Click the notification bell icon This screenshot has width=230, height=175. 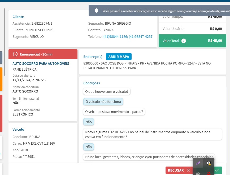tap(96, 11)
